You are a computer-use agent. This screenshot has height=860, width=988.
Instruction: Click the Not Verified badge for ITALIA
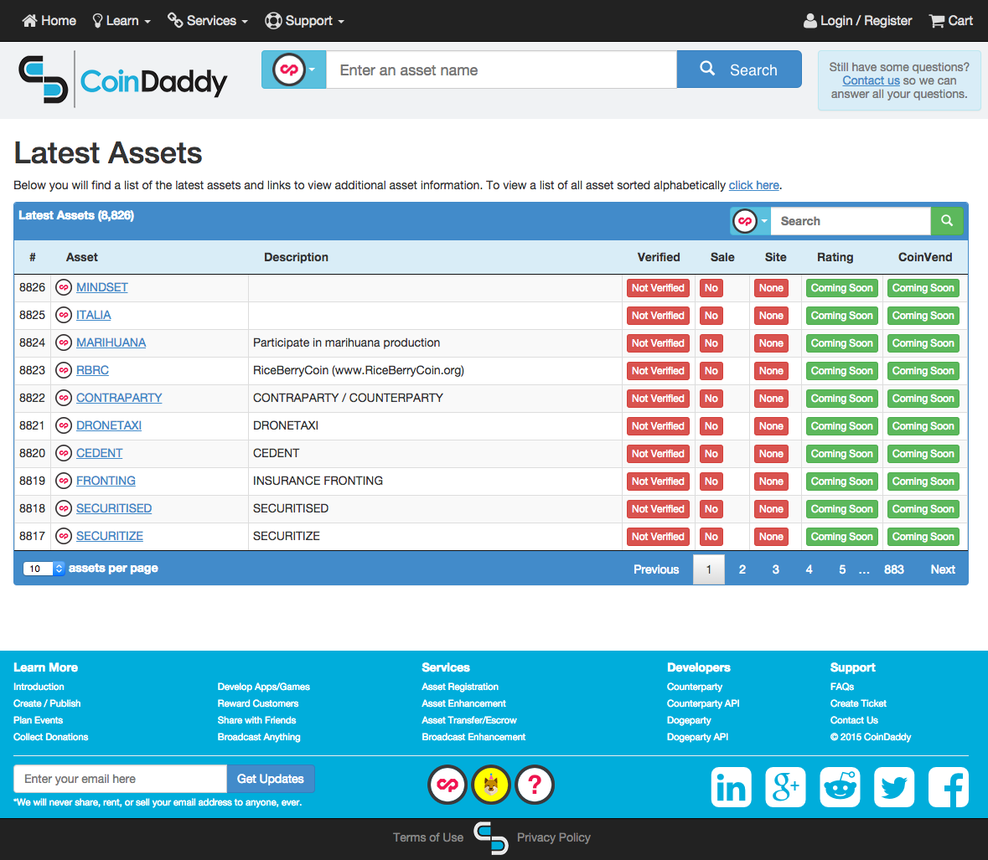658,316
